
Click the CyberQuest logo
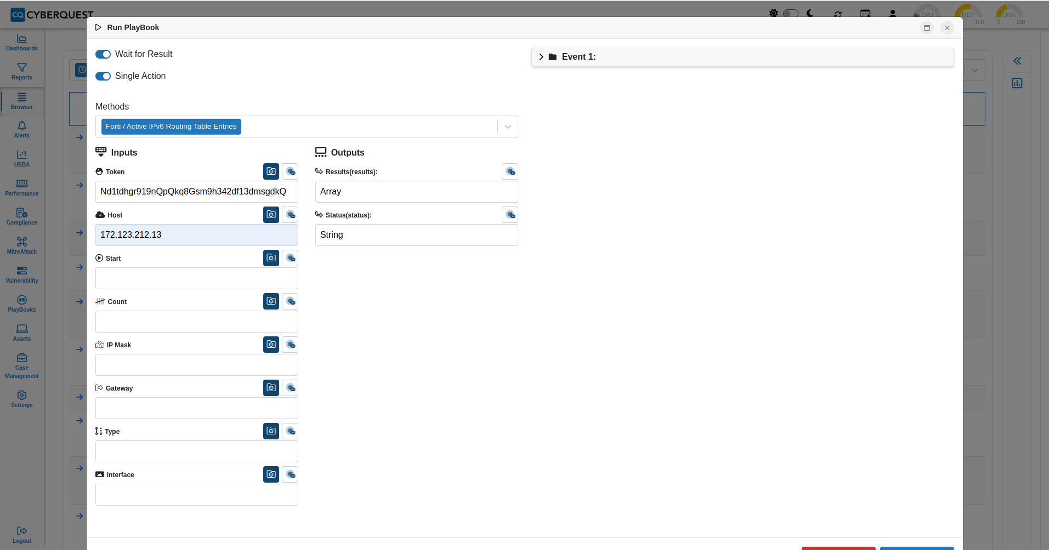pyautogui.click(x=52, y=15)
